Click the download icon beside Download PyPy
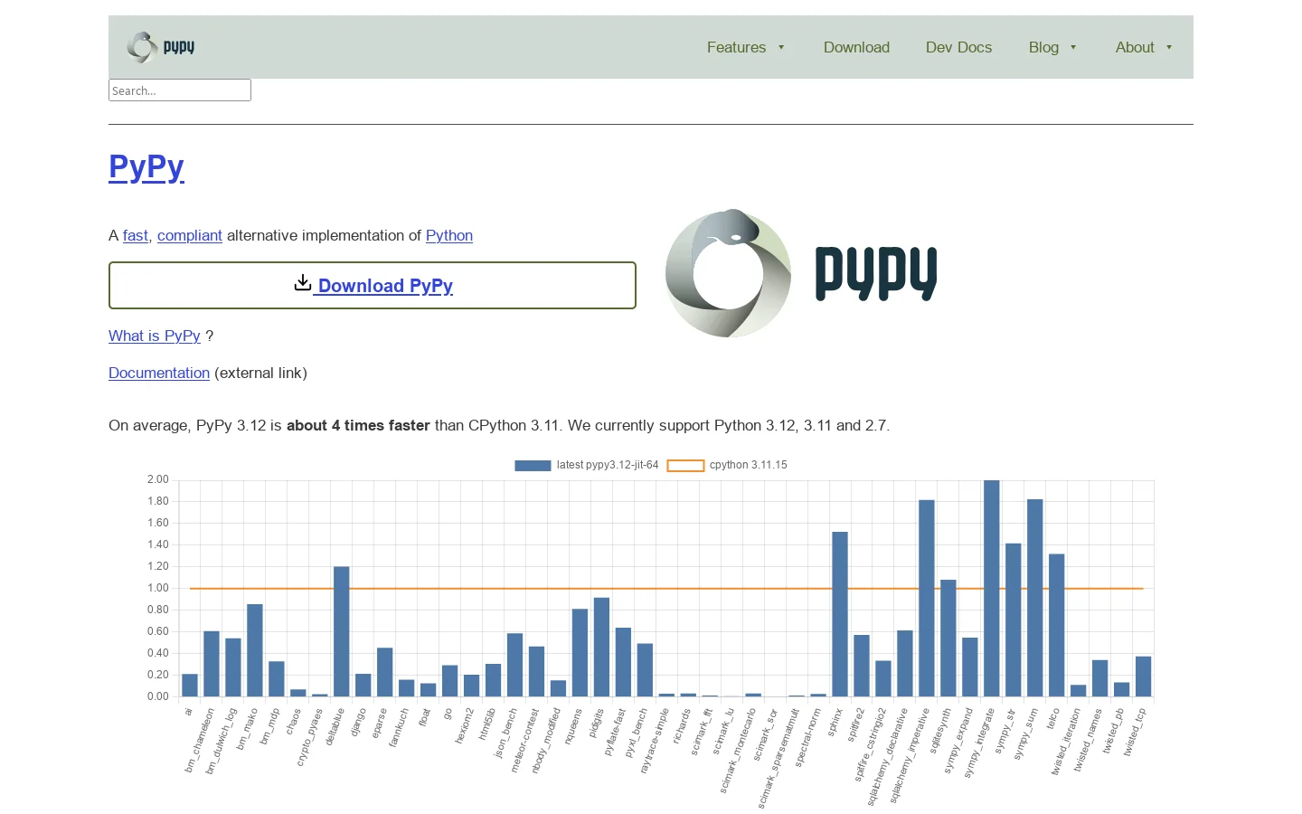1302x814 pixels. coord(303,283)
